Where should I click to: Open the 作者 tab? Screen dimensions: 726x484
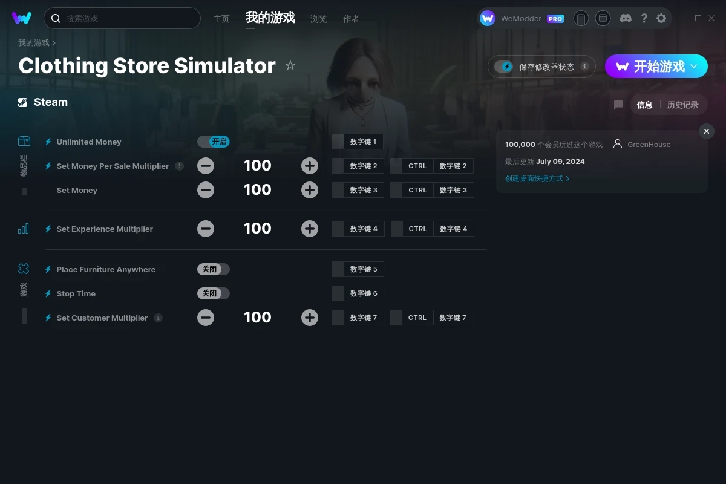351,19
